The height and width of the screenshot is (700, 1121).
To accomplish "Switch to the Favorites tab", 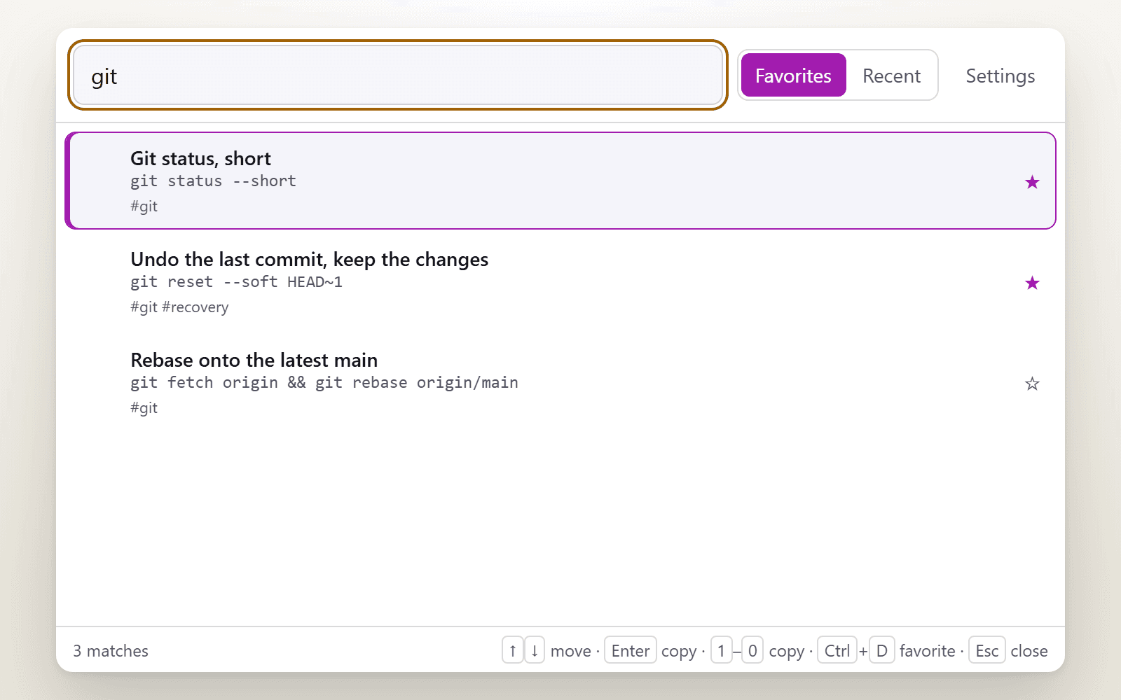I will [x=793, y=76].
